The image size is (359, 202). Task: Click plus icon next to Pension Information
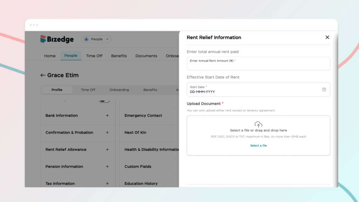(107, 167)
